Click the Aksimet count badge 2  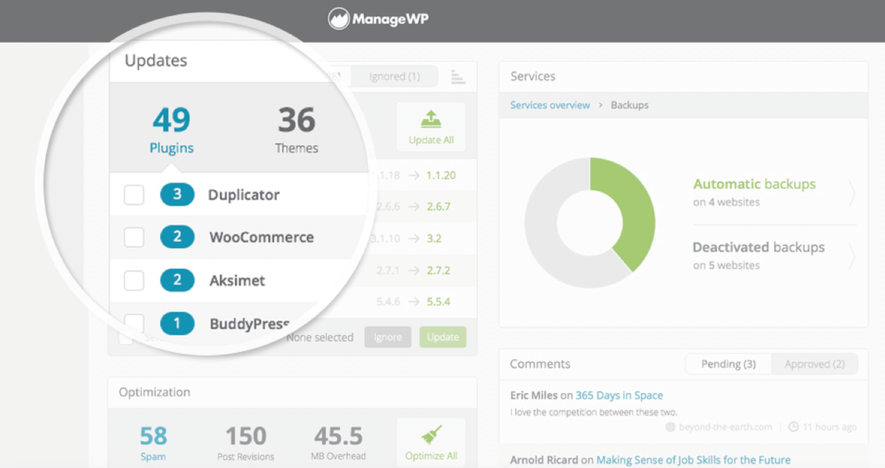pyautogui.click(x=177, y=280)
